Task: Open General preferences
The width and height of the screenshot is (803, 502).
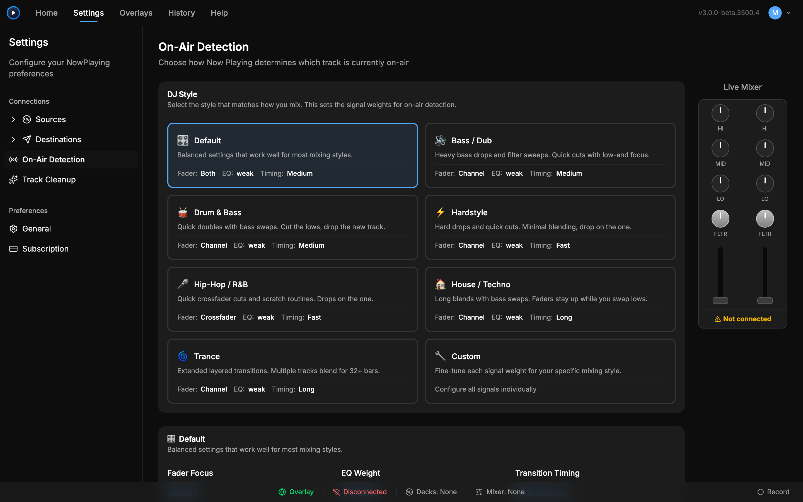Action: [x=71, y=229]
